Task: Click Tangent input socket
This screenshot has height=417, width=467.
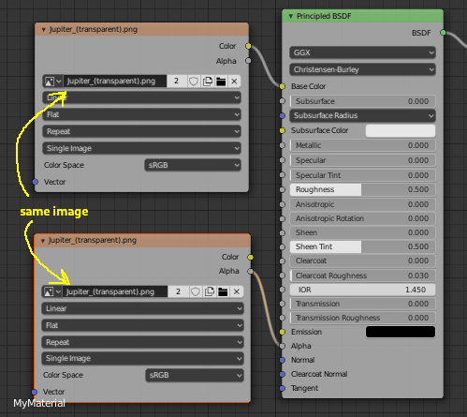Action: click(x=283, y=388)
